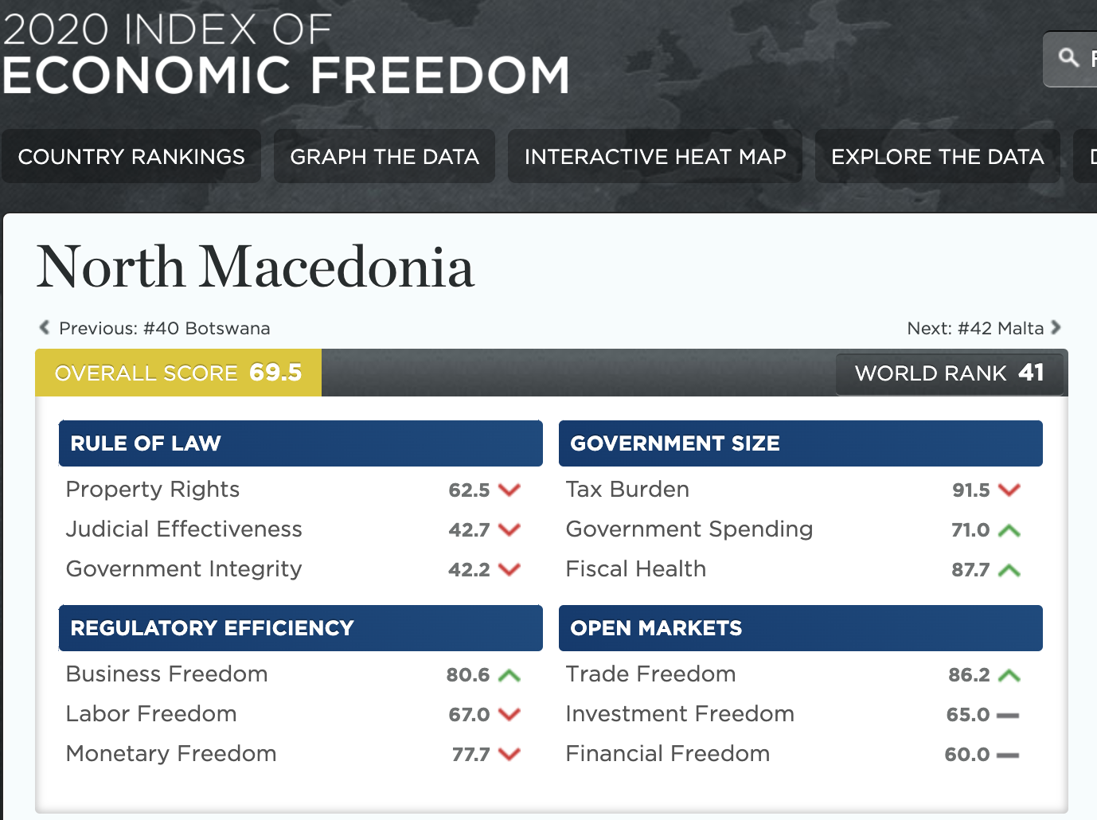Click the Regulatory Efficiency section header

tap(301, 628)
